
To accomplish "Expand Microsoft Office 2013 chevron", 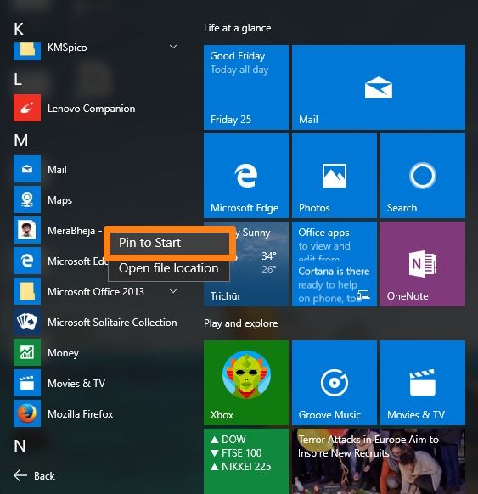I will pyautogui.click(x=173, y=291).
